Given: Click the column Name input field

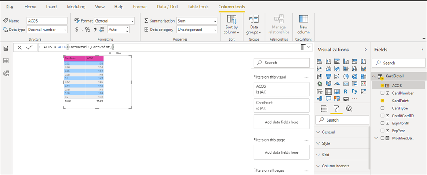Looking at the screenshot, I should point(47,21).
